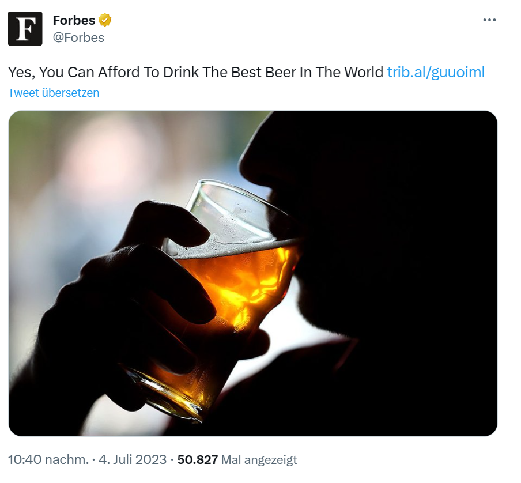Viewport: 521px width, 483px height.
Task: Click the tweet headline text
Action: click(x=195, y=72)
